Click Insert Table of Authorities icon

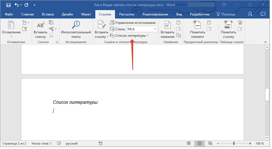point(240,22)
